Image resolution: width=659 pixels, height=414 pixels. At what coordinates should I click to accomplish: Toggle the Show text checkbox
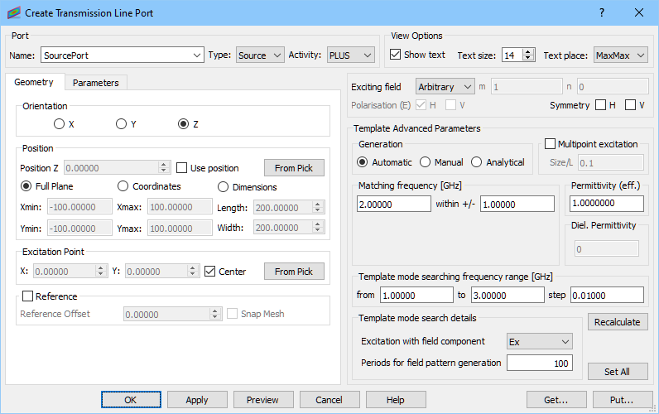click(x=395, y=55)
